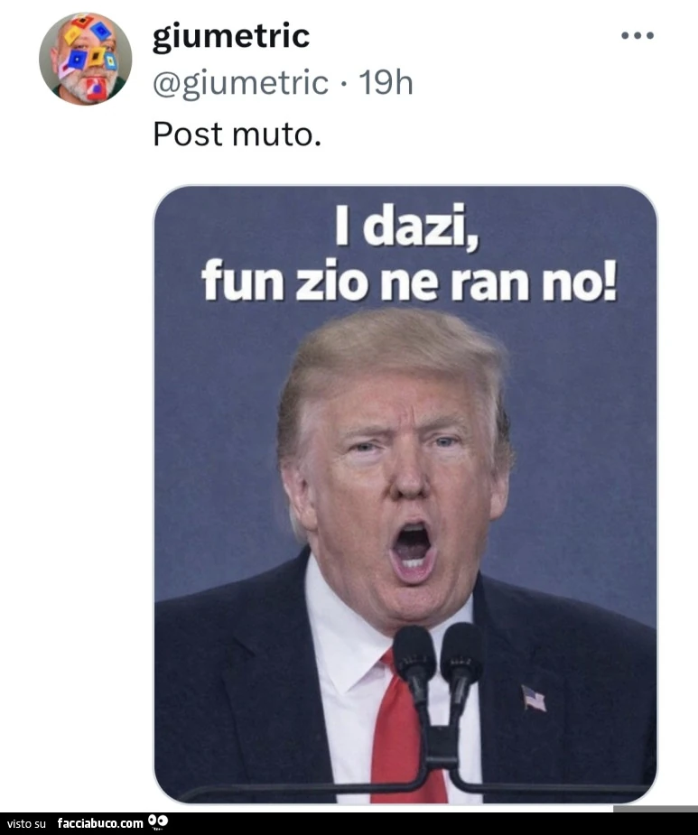Image resolution: width=698 pixels, height=835 pixels.
Task: Visit the facciabuco.com watermark link
Action: (x=100, y=823)
